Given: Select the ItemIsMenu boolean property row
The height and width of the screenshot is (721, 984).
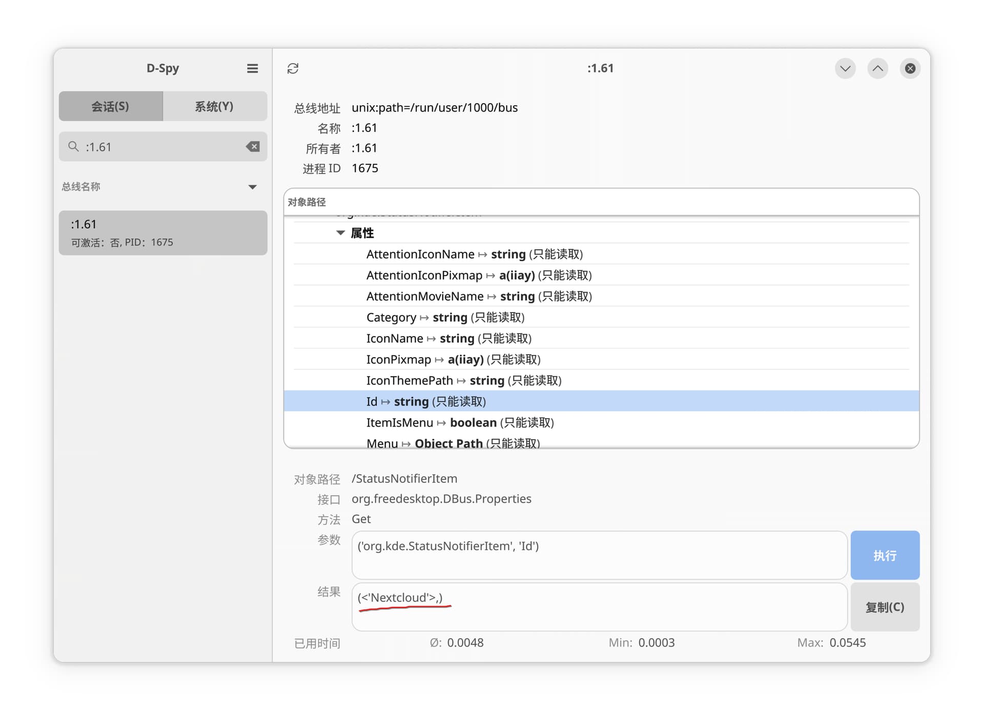Looking at the screenshot, I should pyautogui.click(x=601, y=422).
